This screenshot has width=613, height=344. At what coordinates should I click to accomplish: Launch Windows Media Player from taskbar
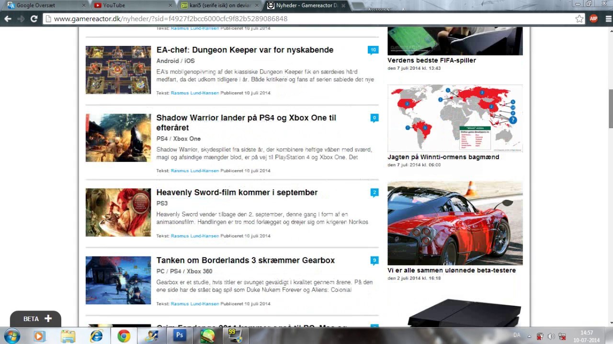[x=39, y=336]
